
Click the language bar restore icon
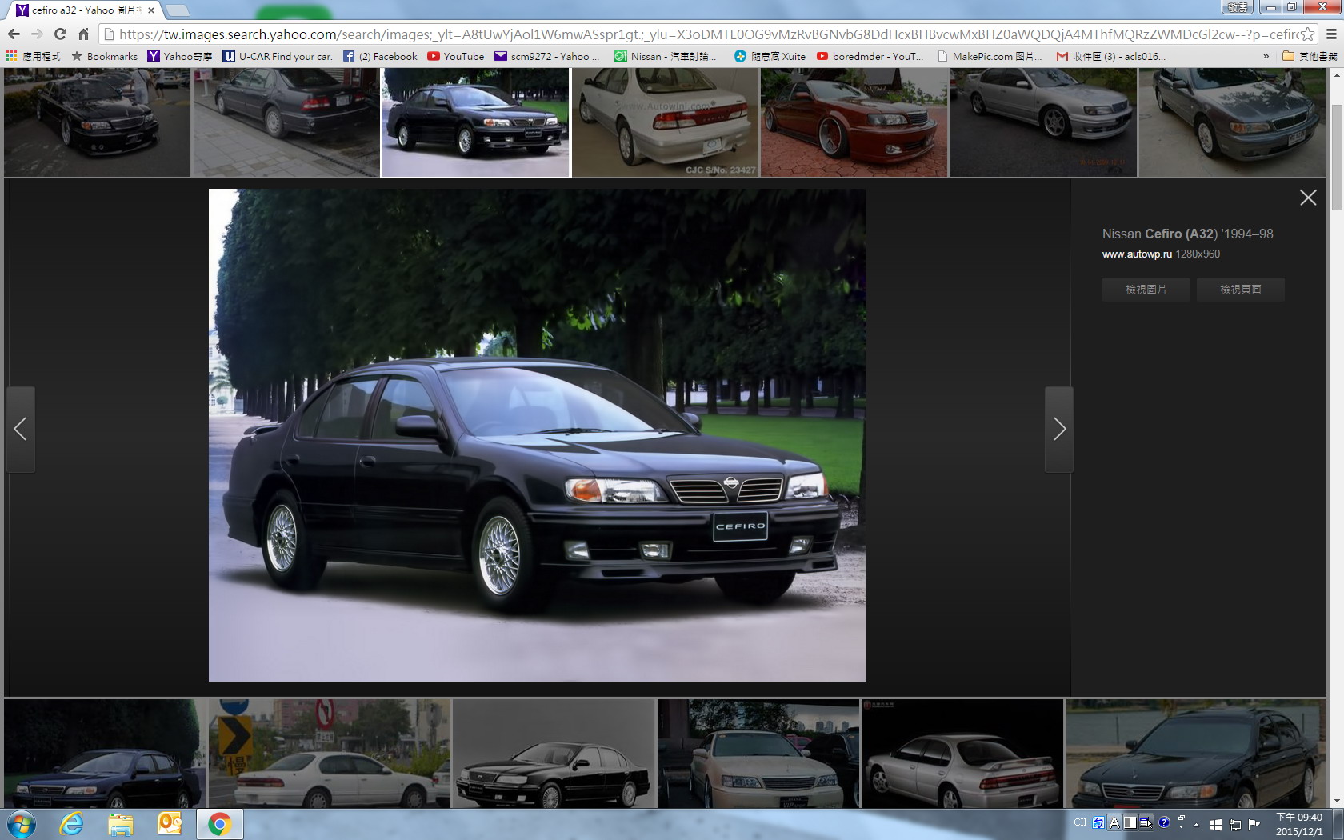(x=1182, y=818)
